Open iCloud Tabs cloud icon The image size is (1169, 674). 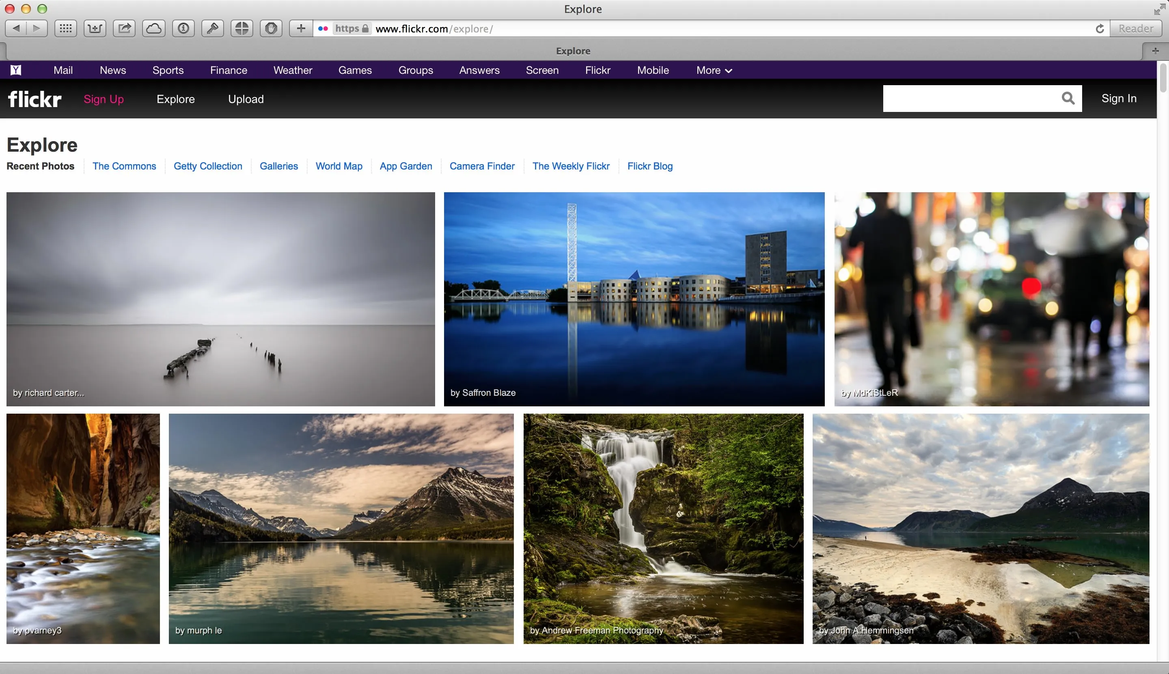click(153, 29)
